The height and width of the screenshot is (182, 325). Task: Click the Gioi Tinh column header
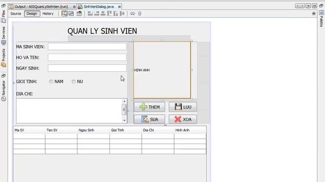(125, 130)
